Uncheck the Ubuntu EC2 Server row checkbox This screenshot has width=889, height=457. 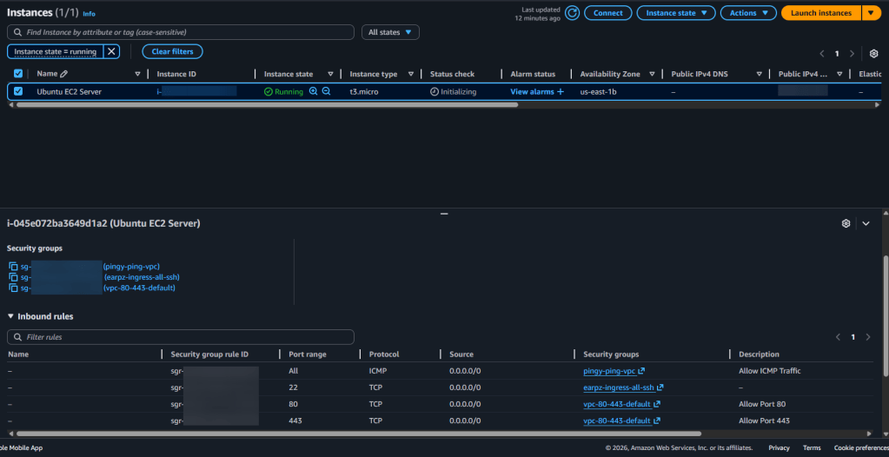click(19, 91)
